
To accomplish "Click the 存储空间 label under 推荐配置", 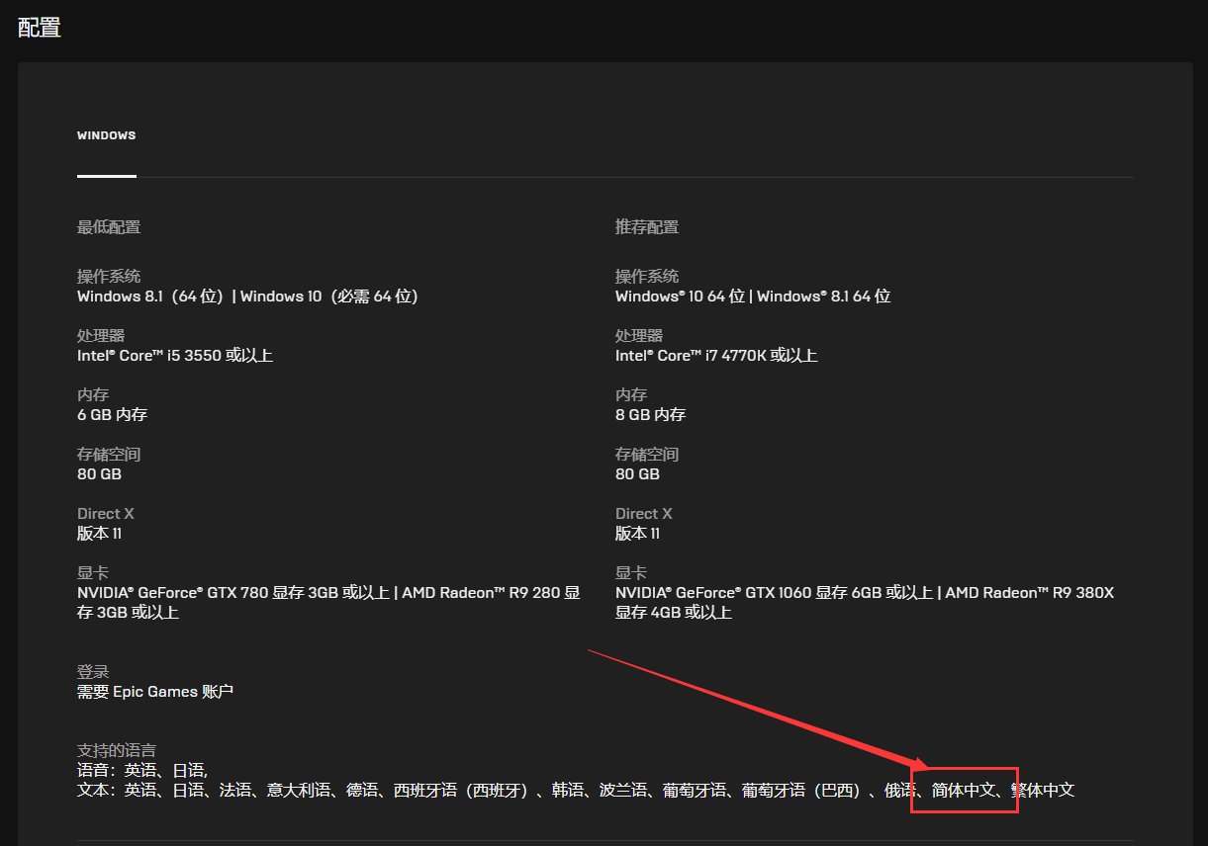I will [x=647, y=455].
